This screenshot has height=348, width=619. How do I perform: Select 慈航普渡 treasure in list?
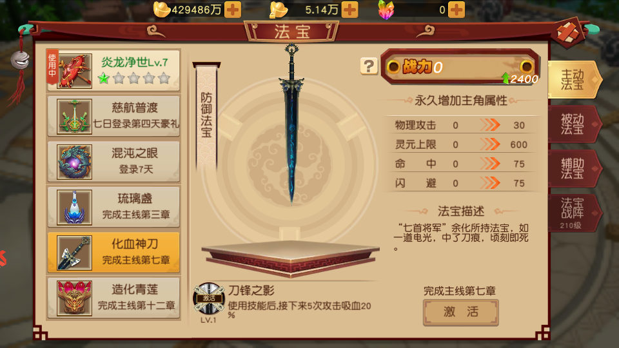[x=113, y=117]
